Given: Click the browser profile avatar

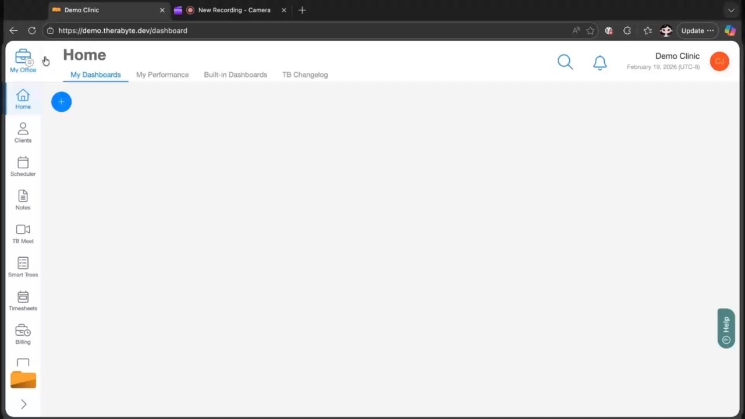Looking at the screenshot, I should [666, 30].
